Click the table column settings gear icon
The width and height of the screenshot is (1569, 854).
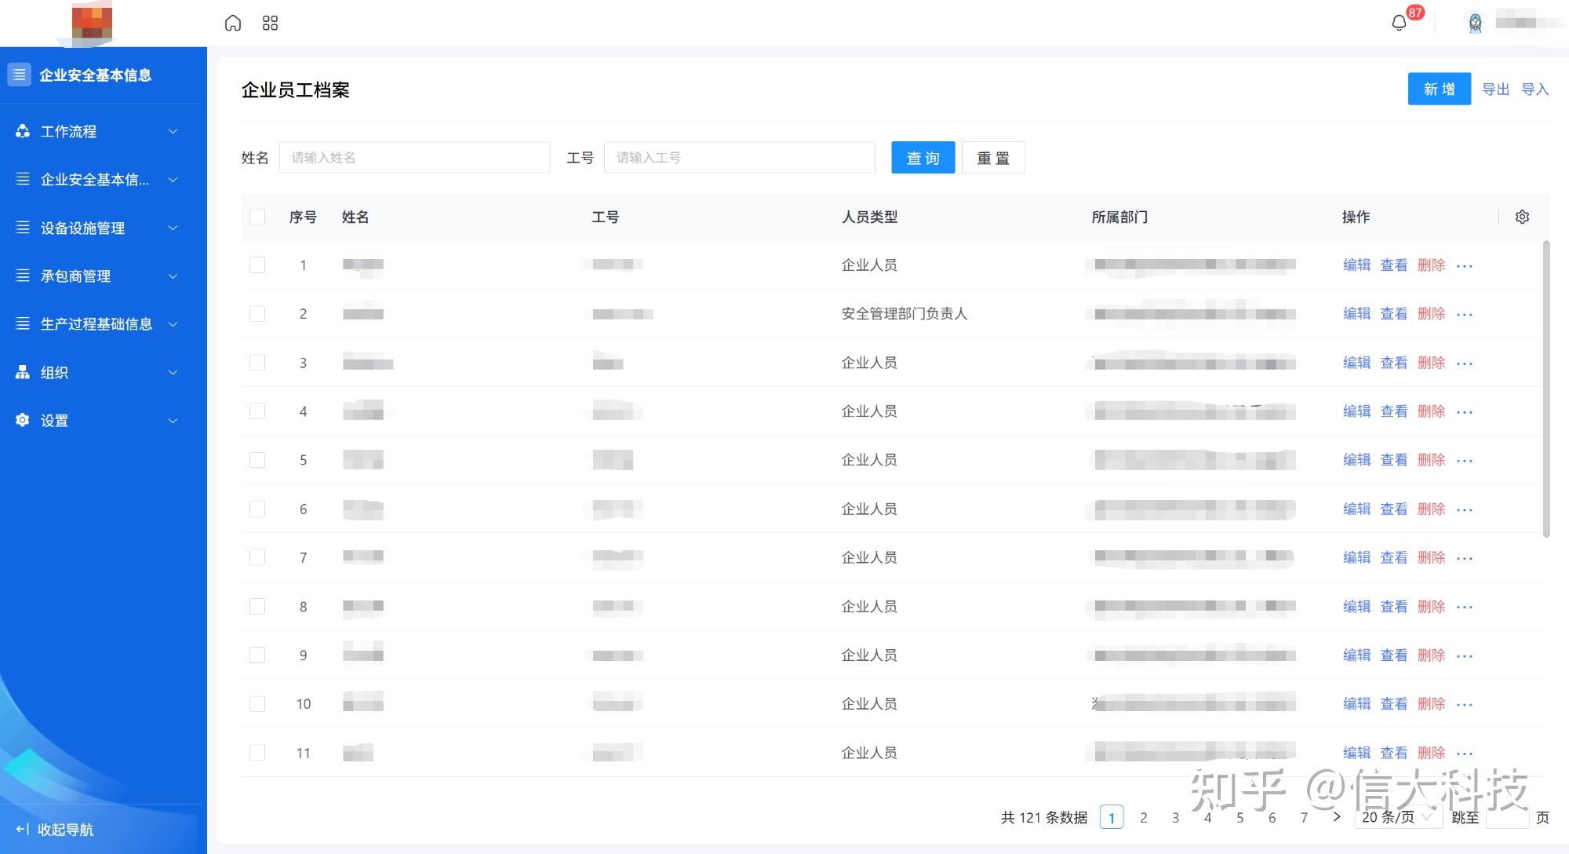pyautogui.click(x=1522, y=217)
